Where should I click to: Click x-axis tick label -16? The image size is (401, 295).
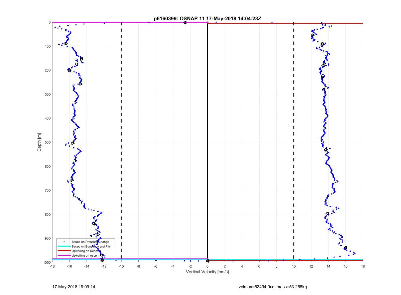point(70,266)
